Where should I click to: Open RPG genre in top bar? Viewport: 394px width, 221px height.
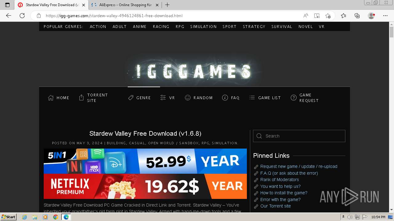tap(180, 27)
